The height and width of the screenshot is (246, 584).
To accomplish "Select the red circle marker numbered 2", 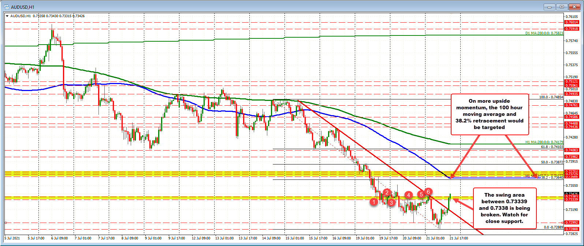I will pyautogui.click(x=387, y=192).
